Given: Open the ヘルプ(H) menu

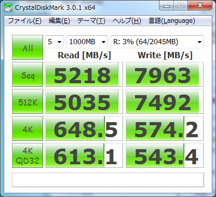Looking at the screenshot, I should click(x=127, y=21).
